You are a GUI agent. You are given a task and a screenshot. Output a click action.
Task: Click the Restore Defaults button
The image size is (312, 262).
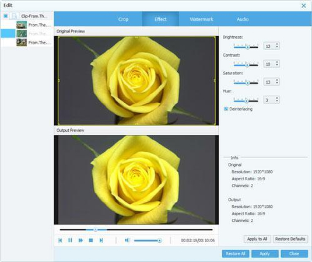290,239
